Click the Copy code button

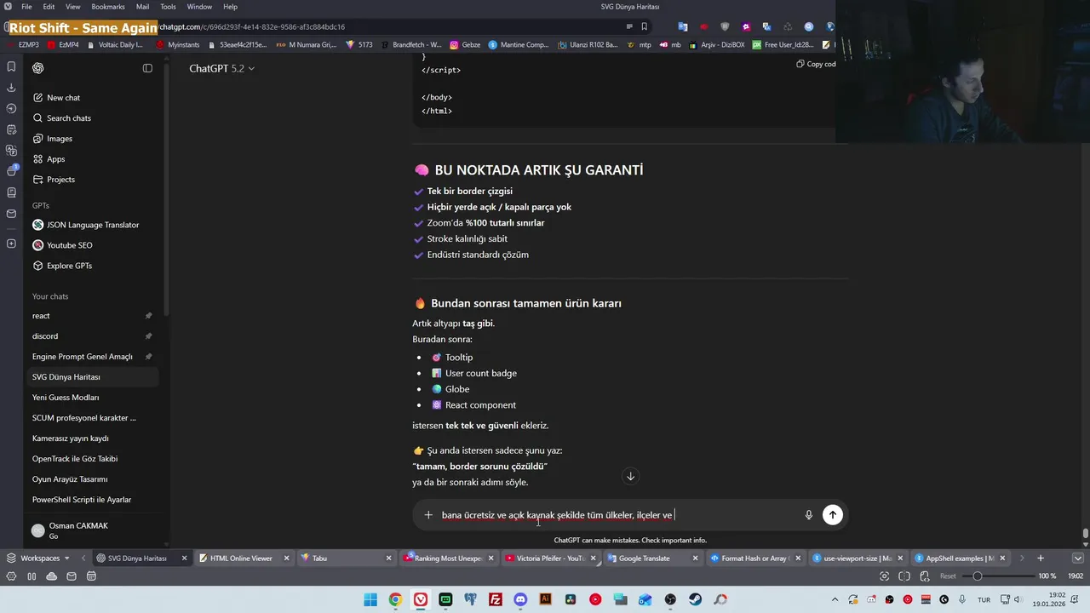816,64
